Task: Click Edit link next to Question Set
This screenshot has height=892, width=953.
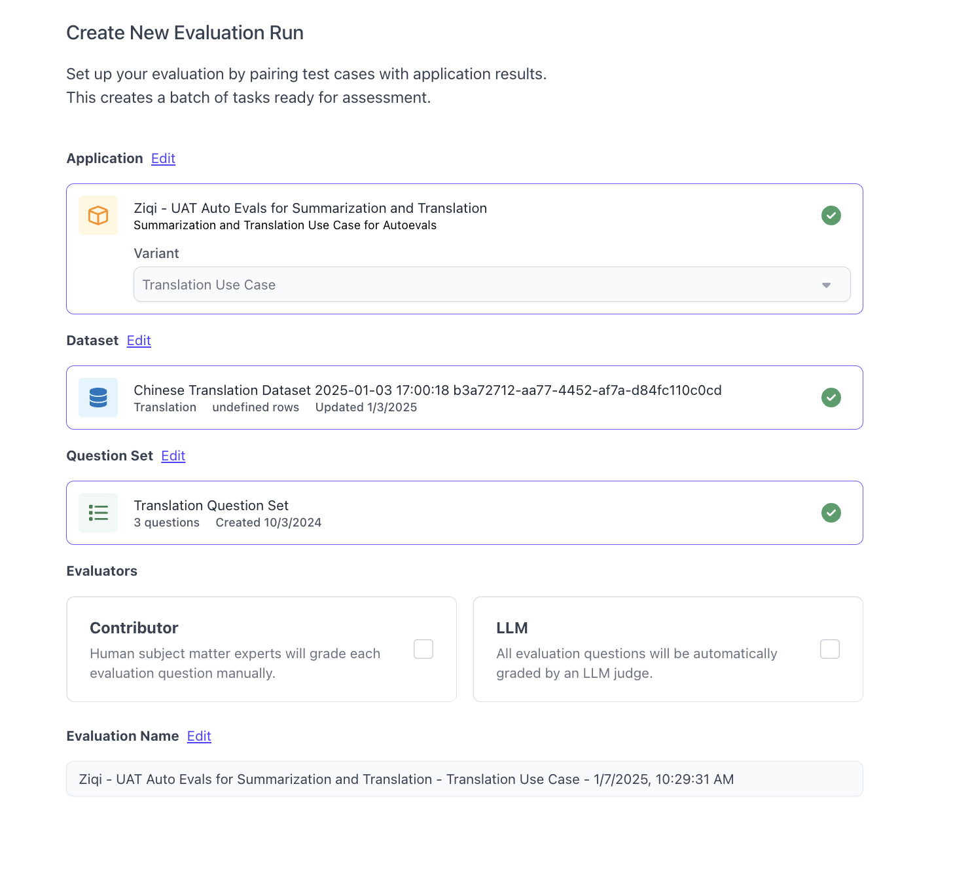Action: click(x=173, y=456)
